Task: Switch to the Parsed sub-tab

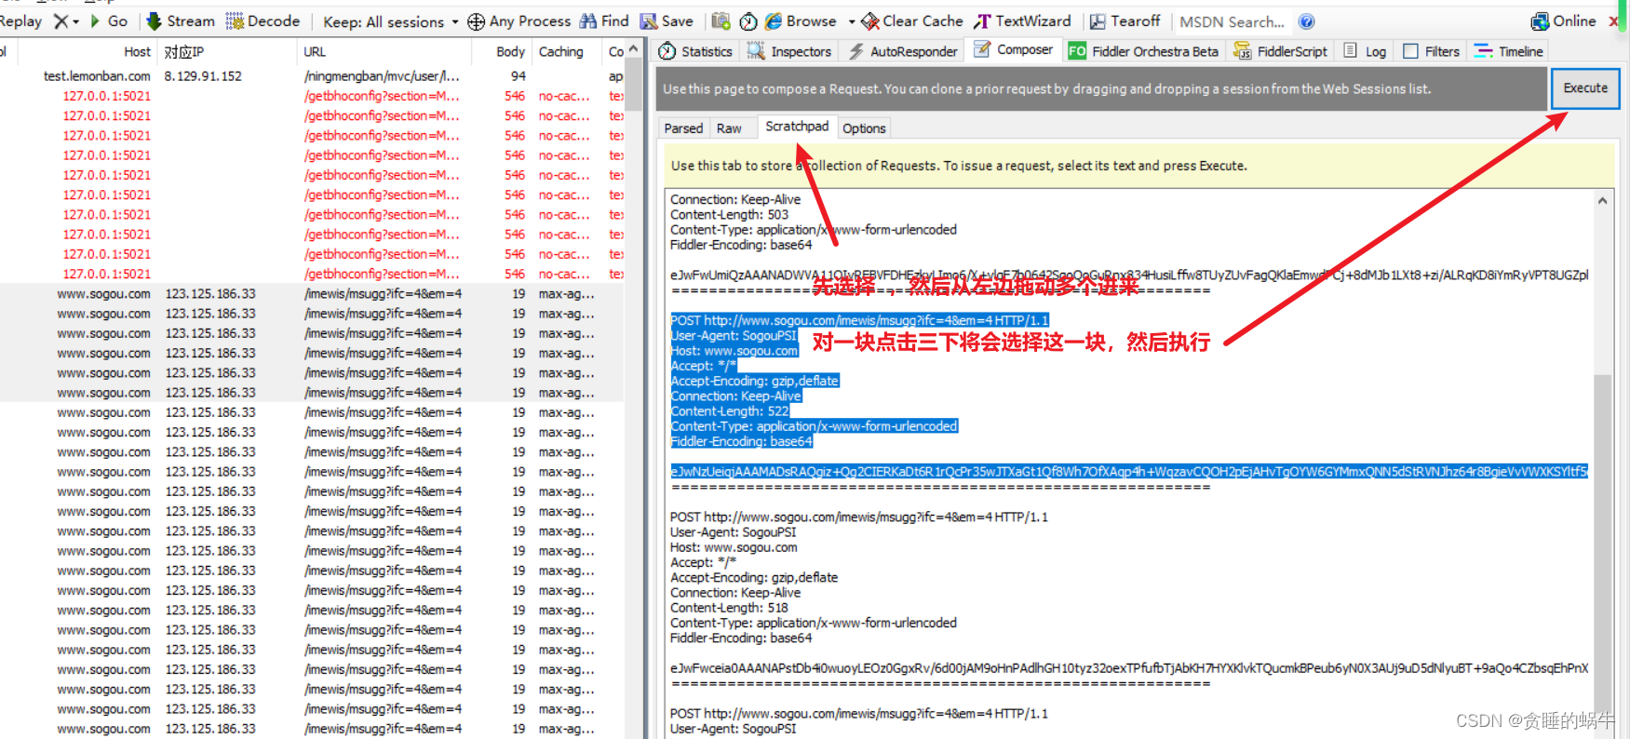Action: [x=683, y=128]
